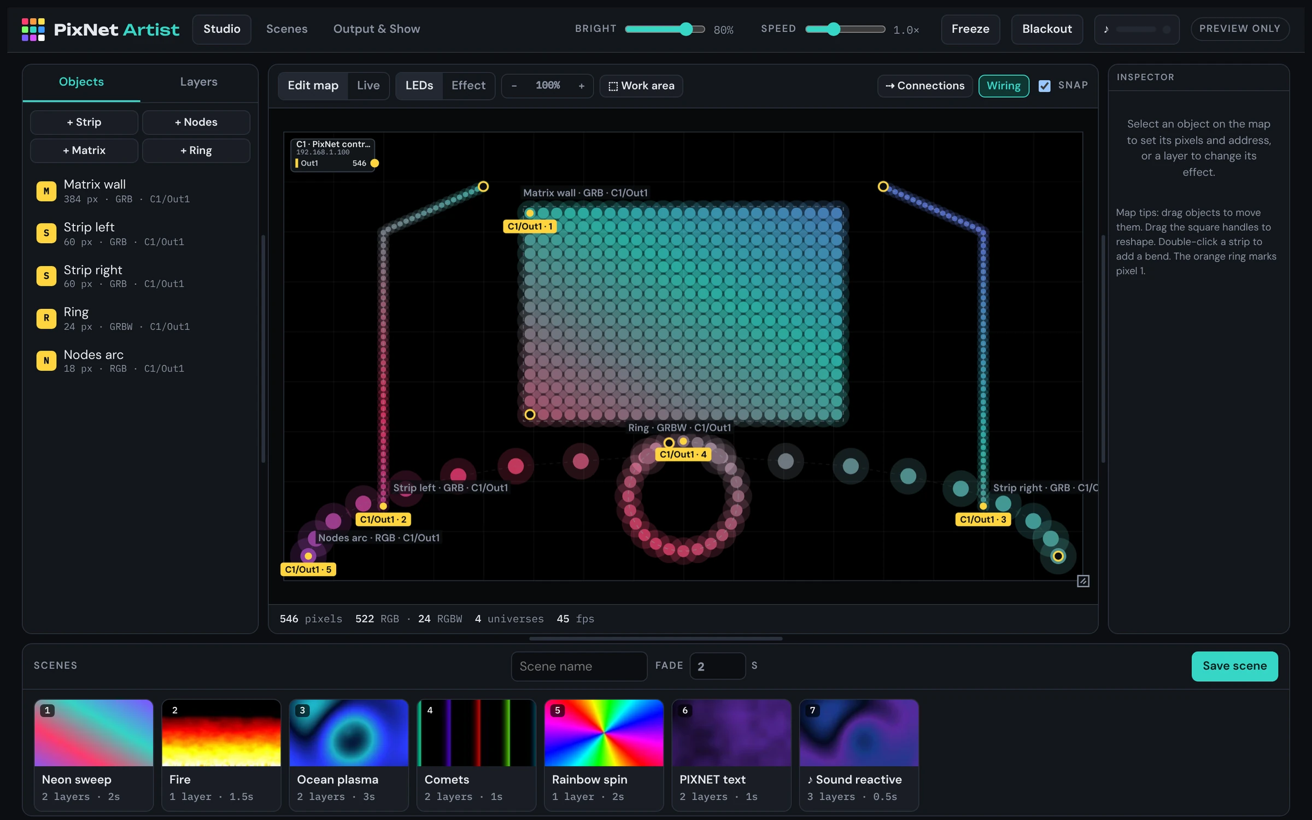This screenshot has width=1312, height=820.
Task: Open the Output & Show tab
Action: point(377,29)
